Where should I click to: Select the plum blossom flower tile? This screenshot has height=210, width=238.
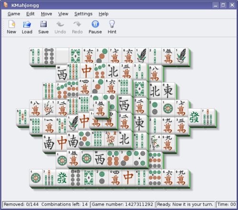pyautogui.click(x=49, y=108)
